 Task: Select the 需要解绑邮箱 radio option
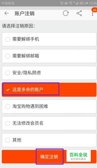[49, 56]
